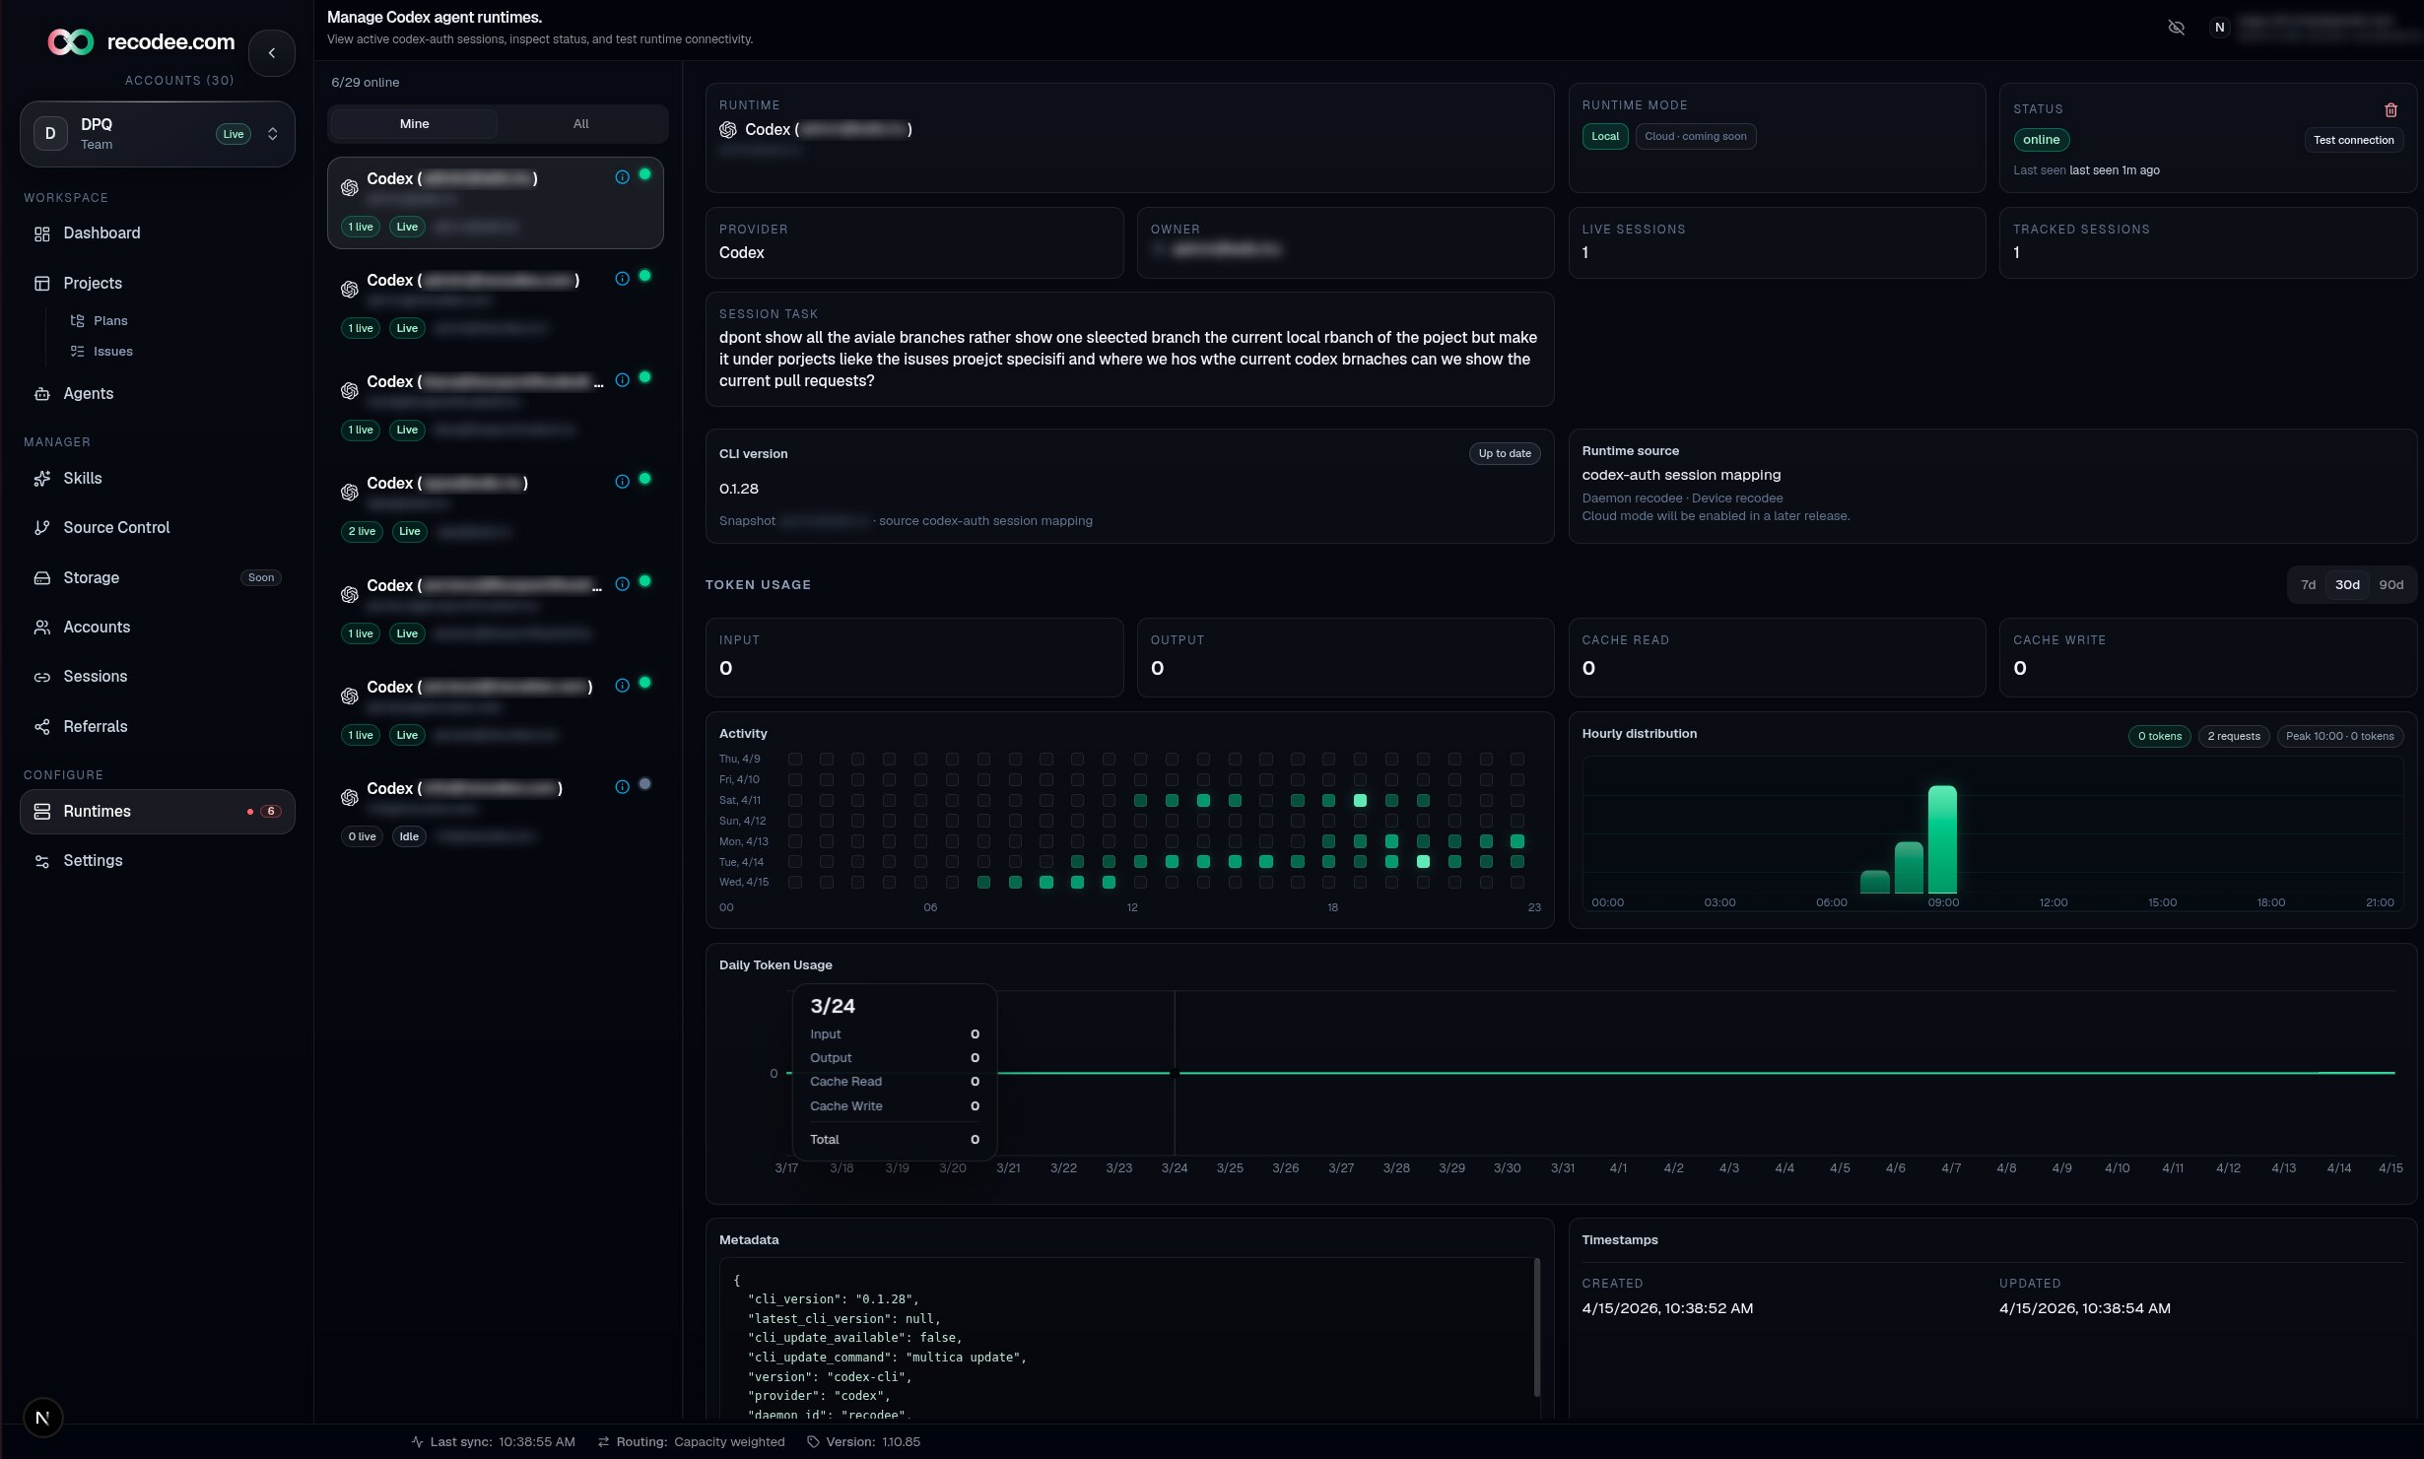
Task: Click the Live badge on the DPQ account
Action: click(x=234, y=135)
